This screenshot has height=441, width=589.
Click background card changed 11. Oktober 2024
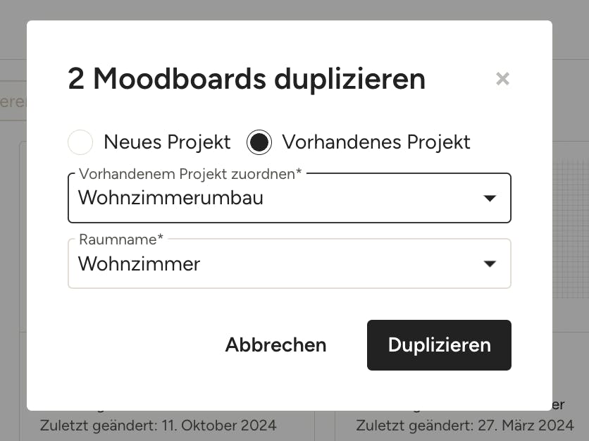click(167, 426)
